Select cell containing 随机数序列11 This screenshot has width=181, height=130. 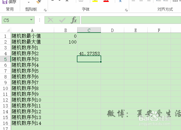32,105
